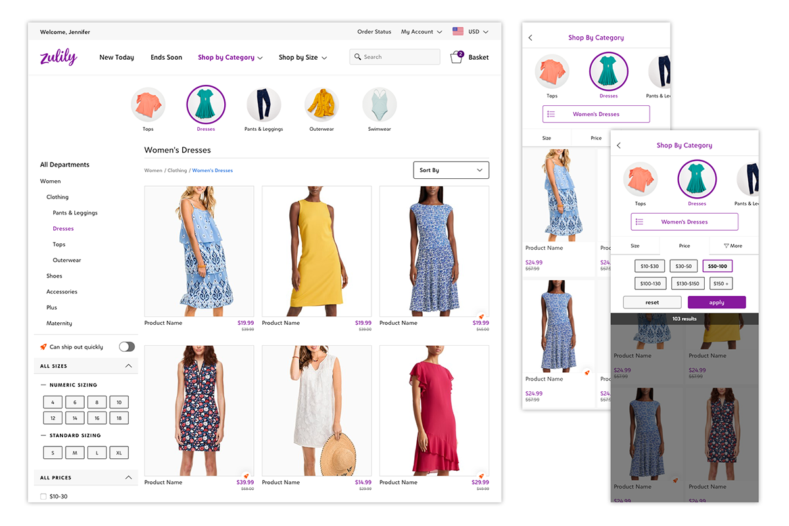Open the Basket bag icon

pos(457,57)
